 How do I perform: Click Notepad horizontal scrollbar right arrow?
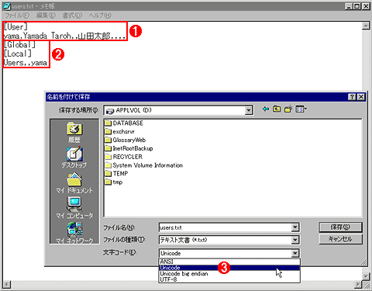(358, 284)
